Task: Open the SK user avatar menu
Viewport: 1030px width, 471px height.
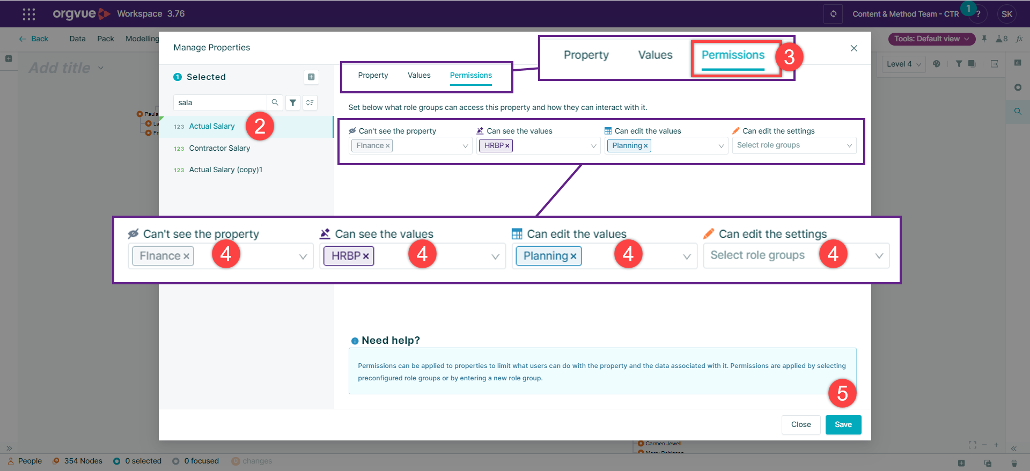Action: [x=1007, y=14]
